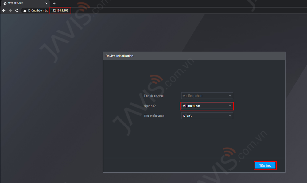The image size is (307, 183).
Task: Open the Ngôn ngữ language dropdown
Action: 207,106
